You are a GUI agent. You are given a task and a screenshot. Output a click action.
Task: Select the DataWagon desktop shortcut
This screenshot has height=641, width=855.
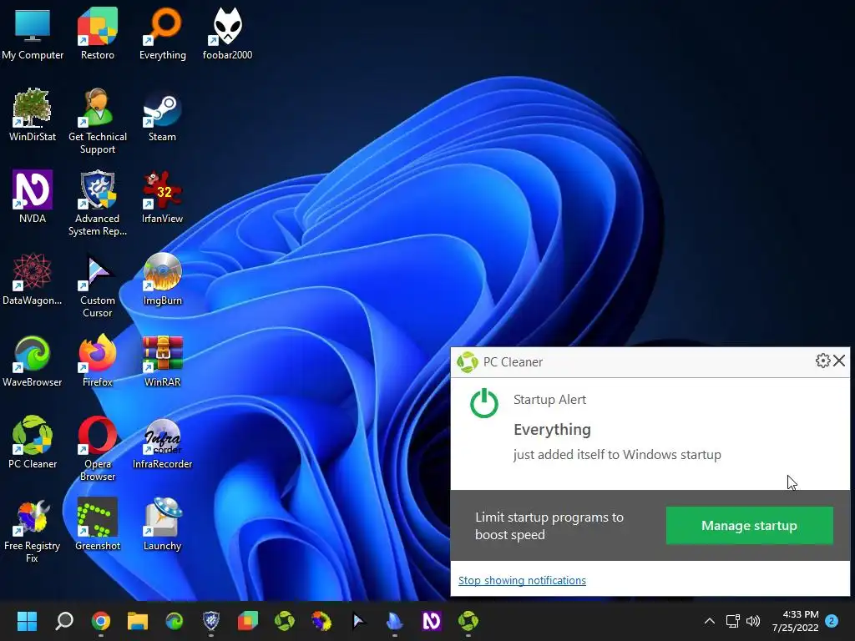33,279
